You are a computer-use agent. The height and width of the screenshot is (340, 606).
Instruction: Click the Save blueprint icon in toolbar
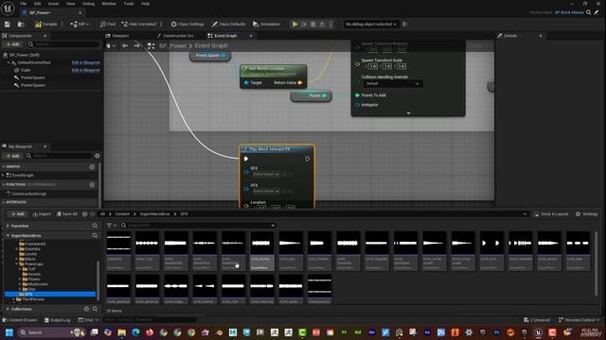[8, 25]
